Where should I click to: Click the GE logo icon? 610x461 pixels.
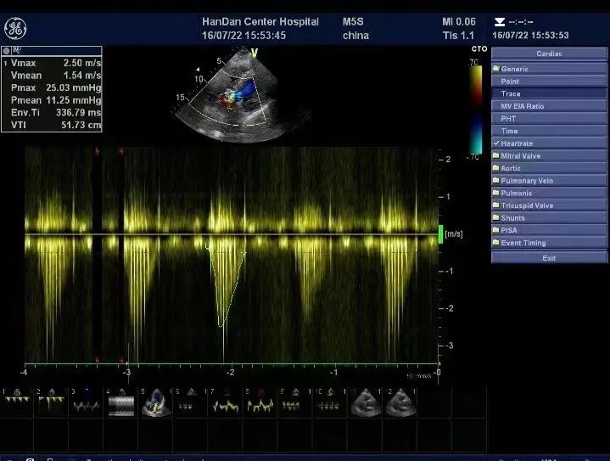pyautogui.click(x=15, y=29)
